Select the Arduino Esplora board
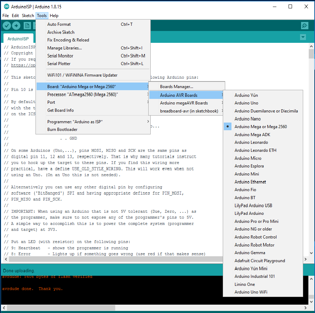Image resolution: width=315 pixels, height=313 pixels. pyautogui.click(x=263, y=166)
